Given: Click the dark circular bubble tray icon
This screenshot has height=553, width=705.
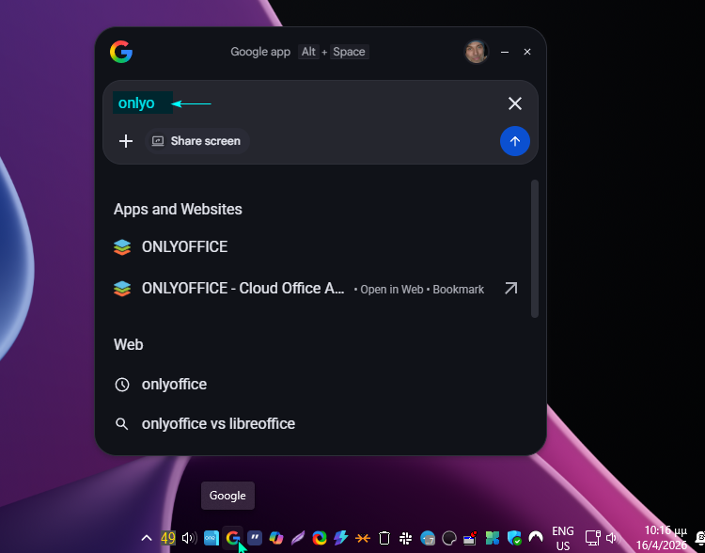Looking at the screenshot, I should pyautogui.click(x=449, y=538).
